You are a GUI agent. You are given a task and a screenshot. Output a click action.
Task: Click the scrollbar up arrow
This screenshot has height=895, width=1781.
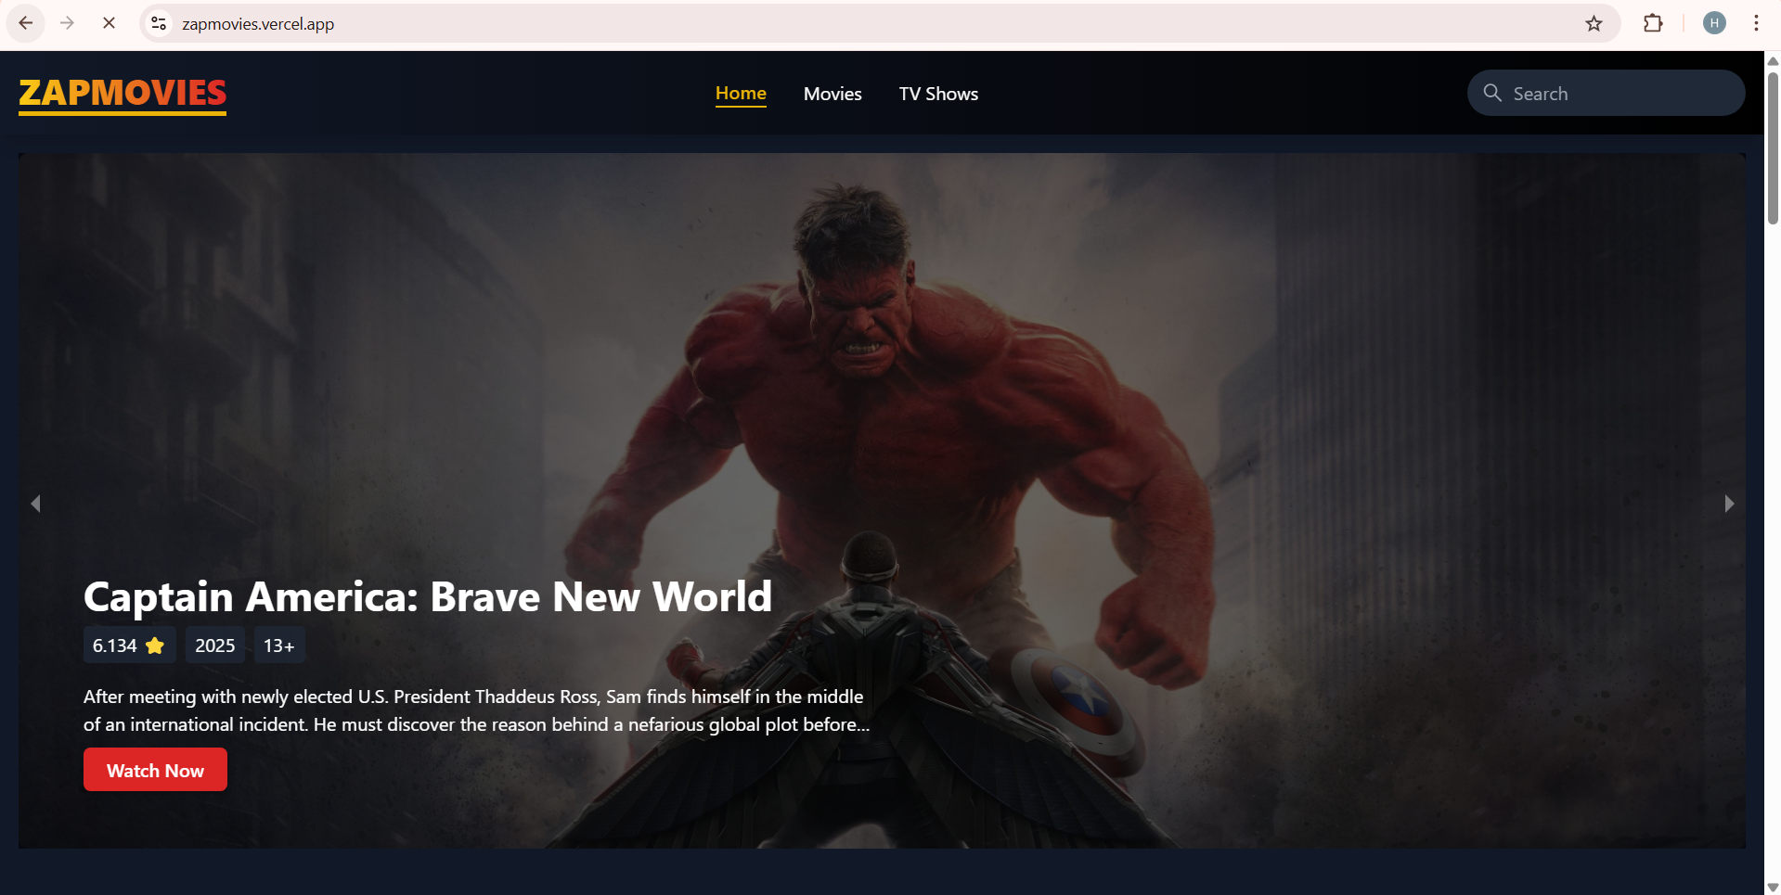[x=1773, y=60]
